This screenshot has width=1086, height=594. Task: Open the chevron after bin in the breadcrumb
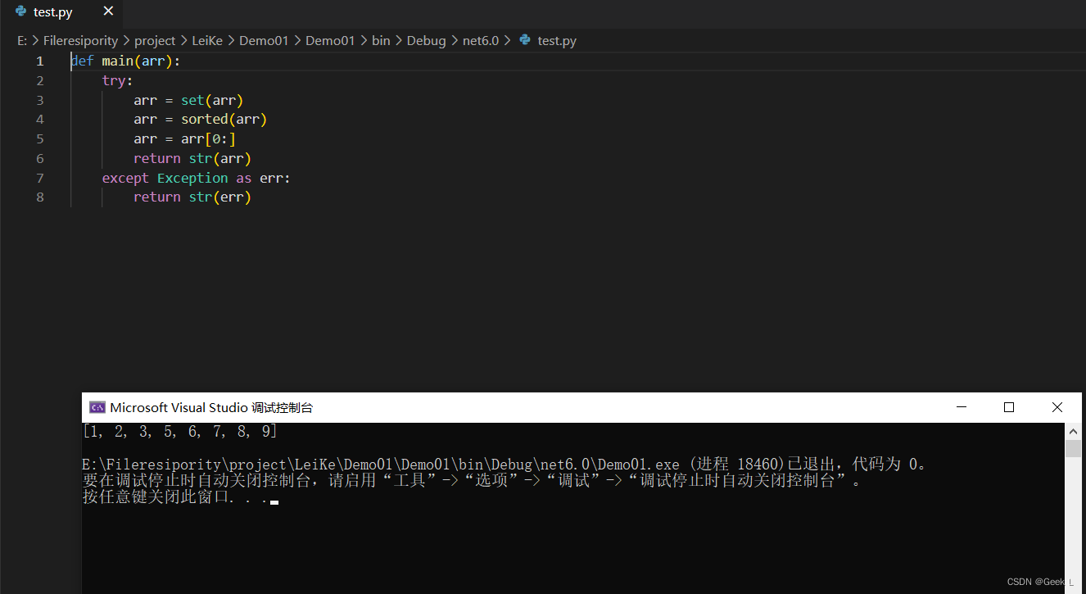coord(398,40)
